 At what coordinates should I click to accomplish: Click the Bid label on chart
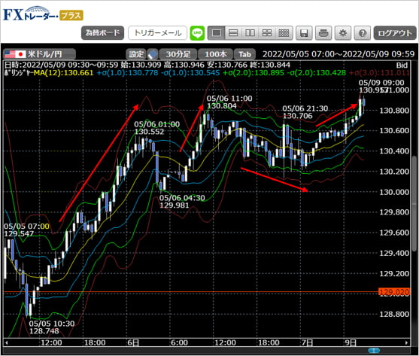(x=402, y=65)
